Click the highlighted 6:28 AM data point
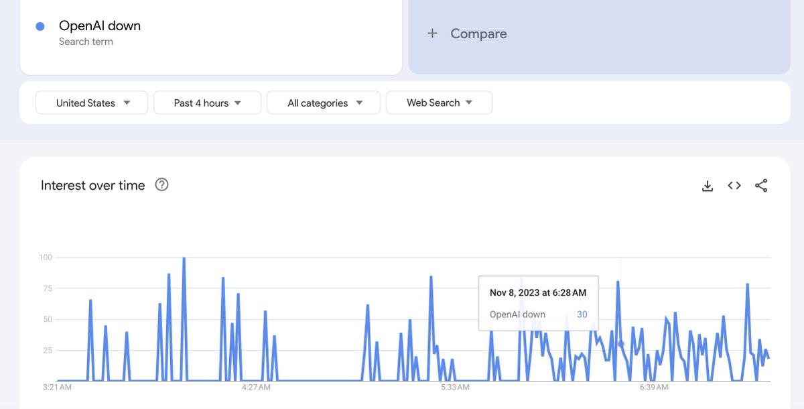The height and width of the screenshot is (409, 804). (x=621, y=344)
